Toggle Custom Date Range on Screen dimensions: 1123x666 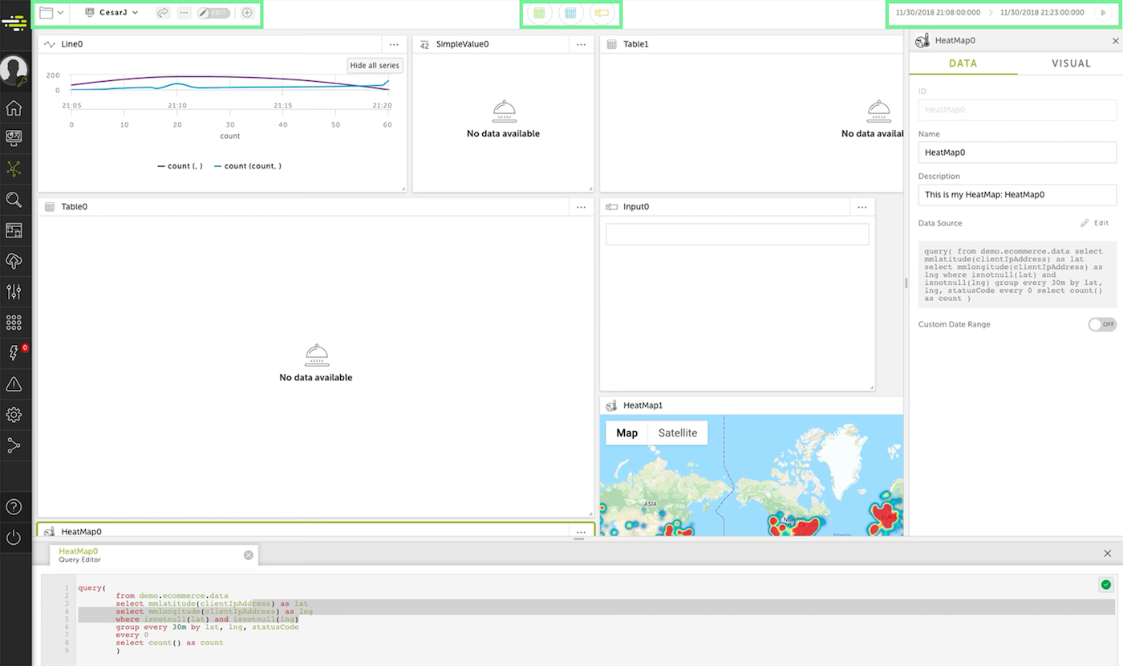(1102, 324)
